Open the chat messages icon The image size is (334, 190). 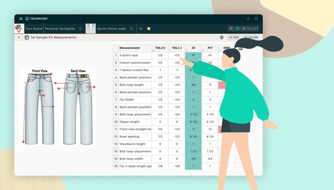pyautogui.click(x=256, y=19)
